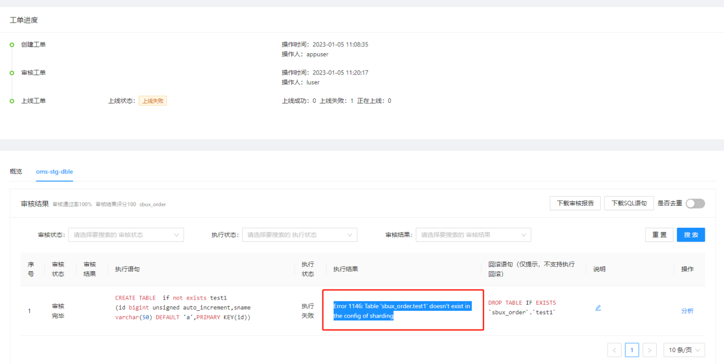Switch to the 概览 tab

(16, 171)
